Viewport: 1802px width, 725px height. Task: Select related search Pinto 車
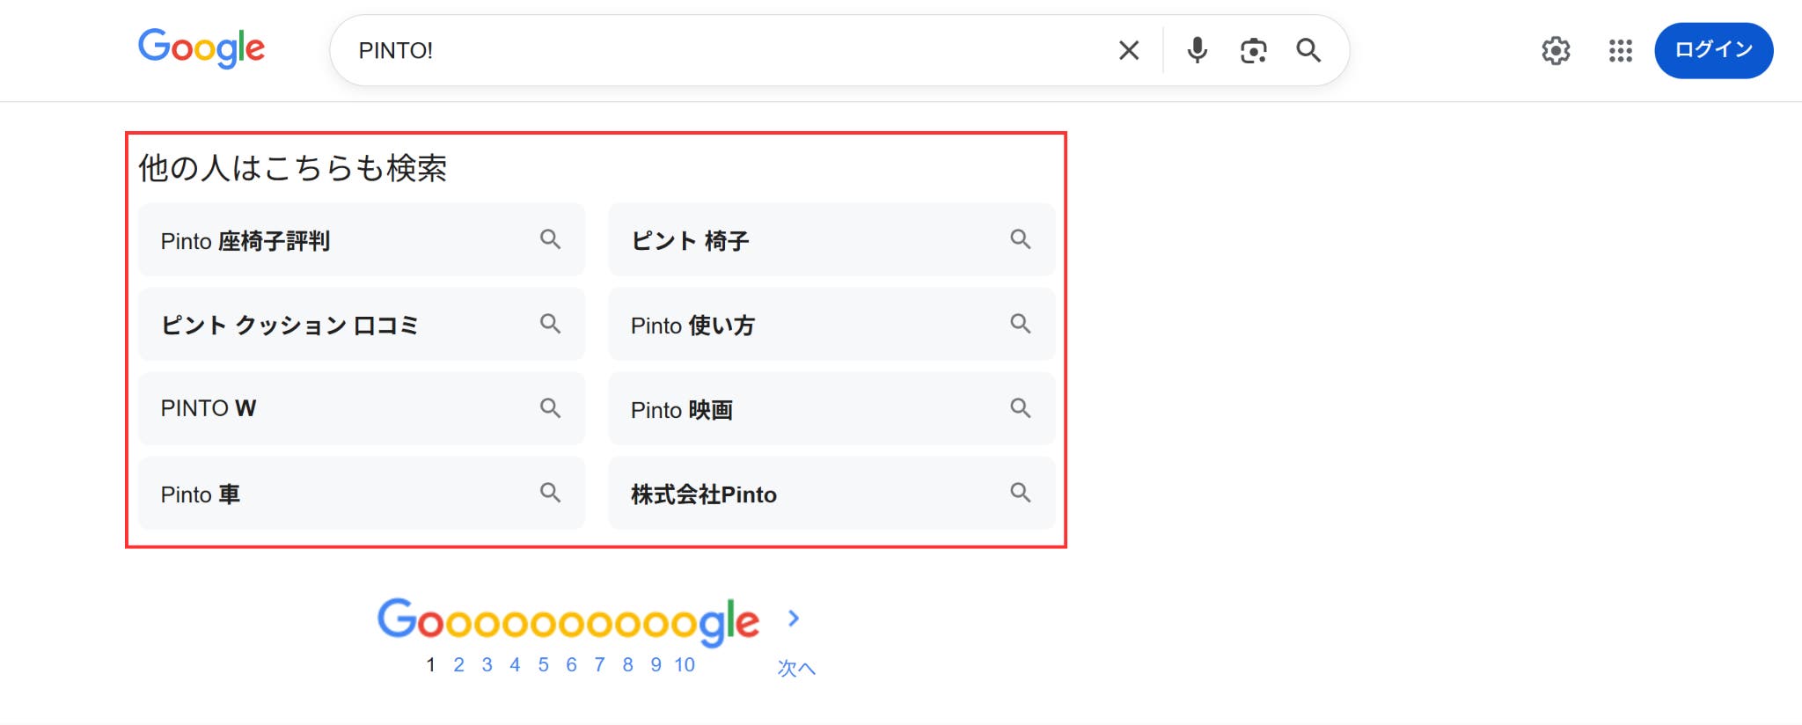point(361,493)
